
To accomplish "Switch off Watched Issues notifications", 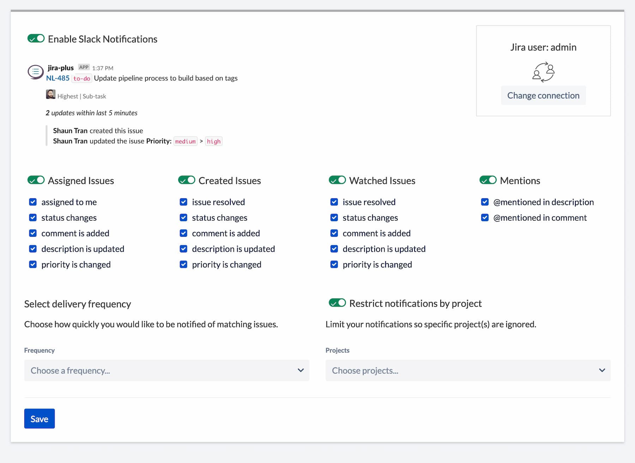I will point(337,180).
